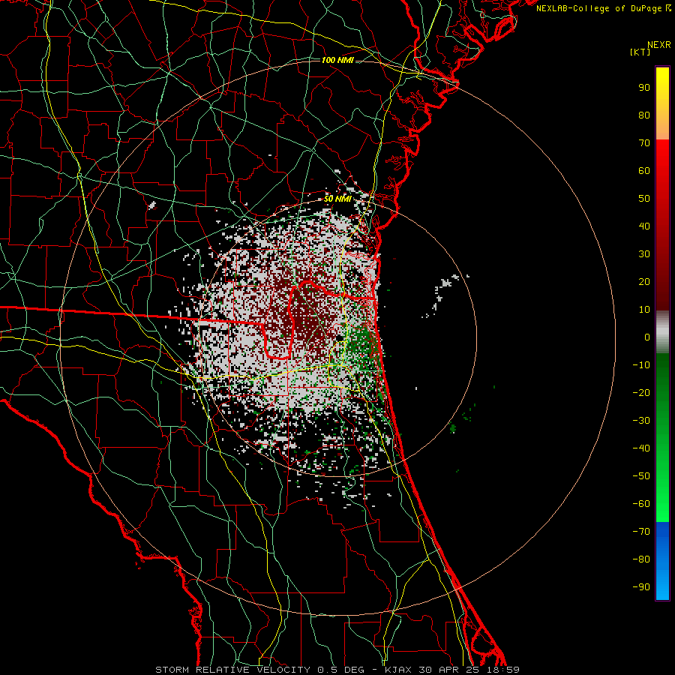Click the 20 value on the velocity scale
This screenshot has width=675, height=675.
[644, 282]
